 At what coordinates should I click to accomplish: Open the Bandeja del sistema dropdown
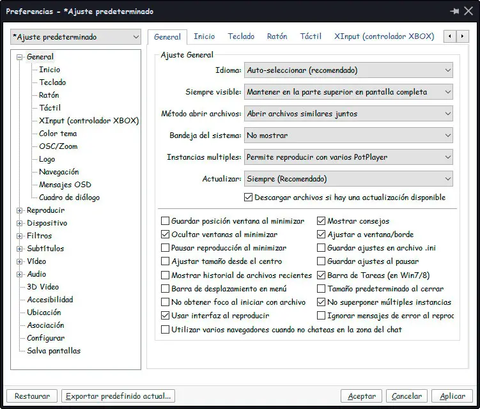click(348, 135)
